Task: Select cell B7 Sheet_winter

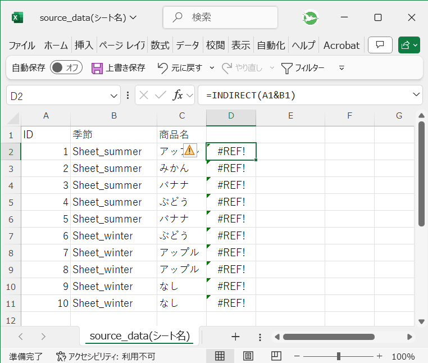Action: 114,236
